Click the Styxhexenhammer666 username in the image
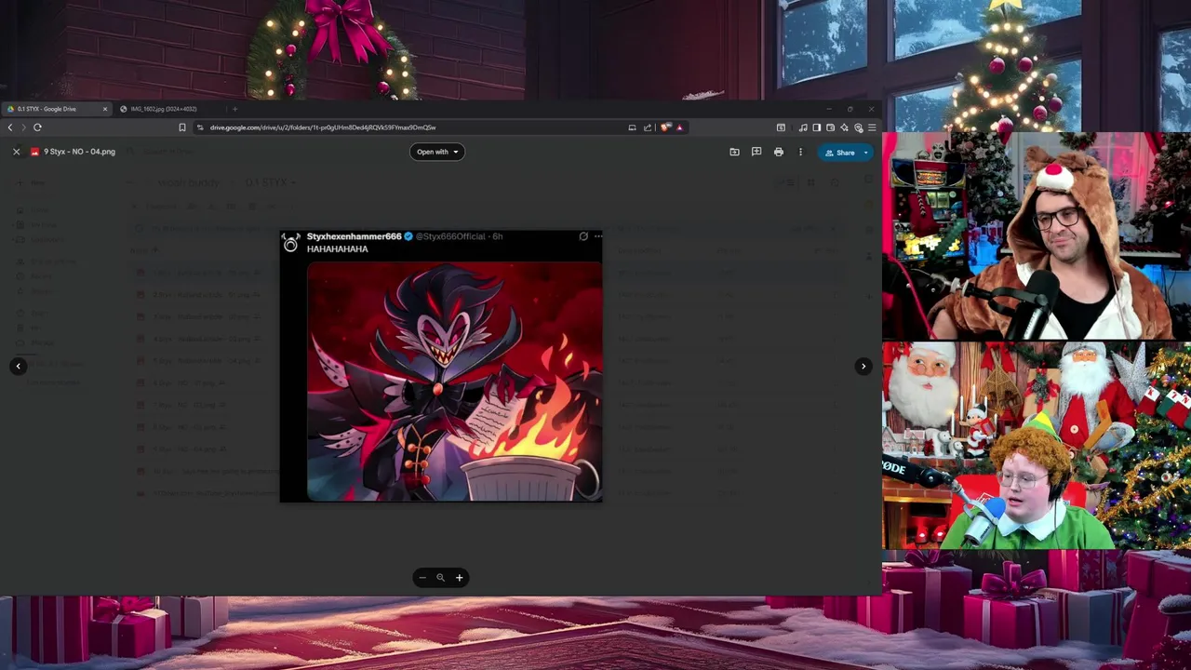Image resolution: width=1191 pixels, height=670 pixels. click(355, 236)
